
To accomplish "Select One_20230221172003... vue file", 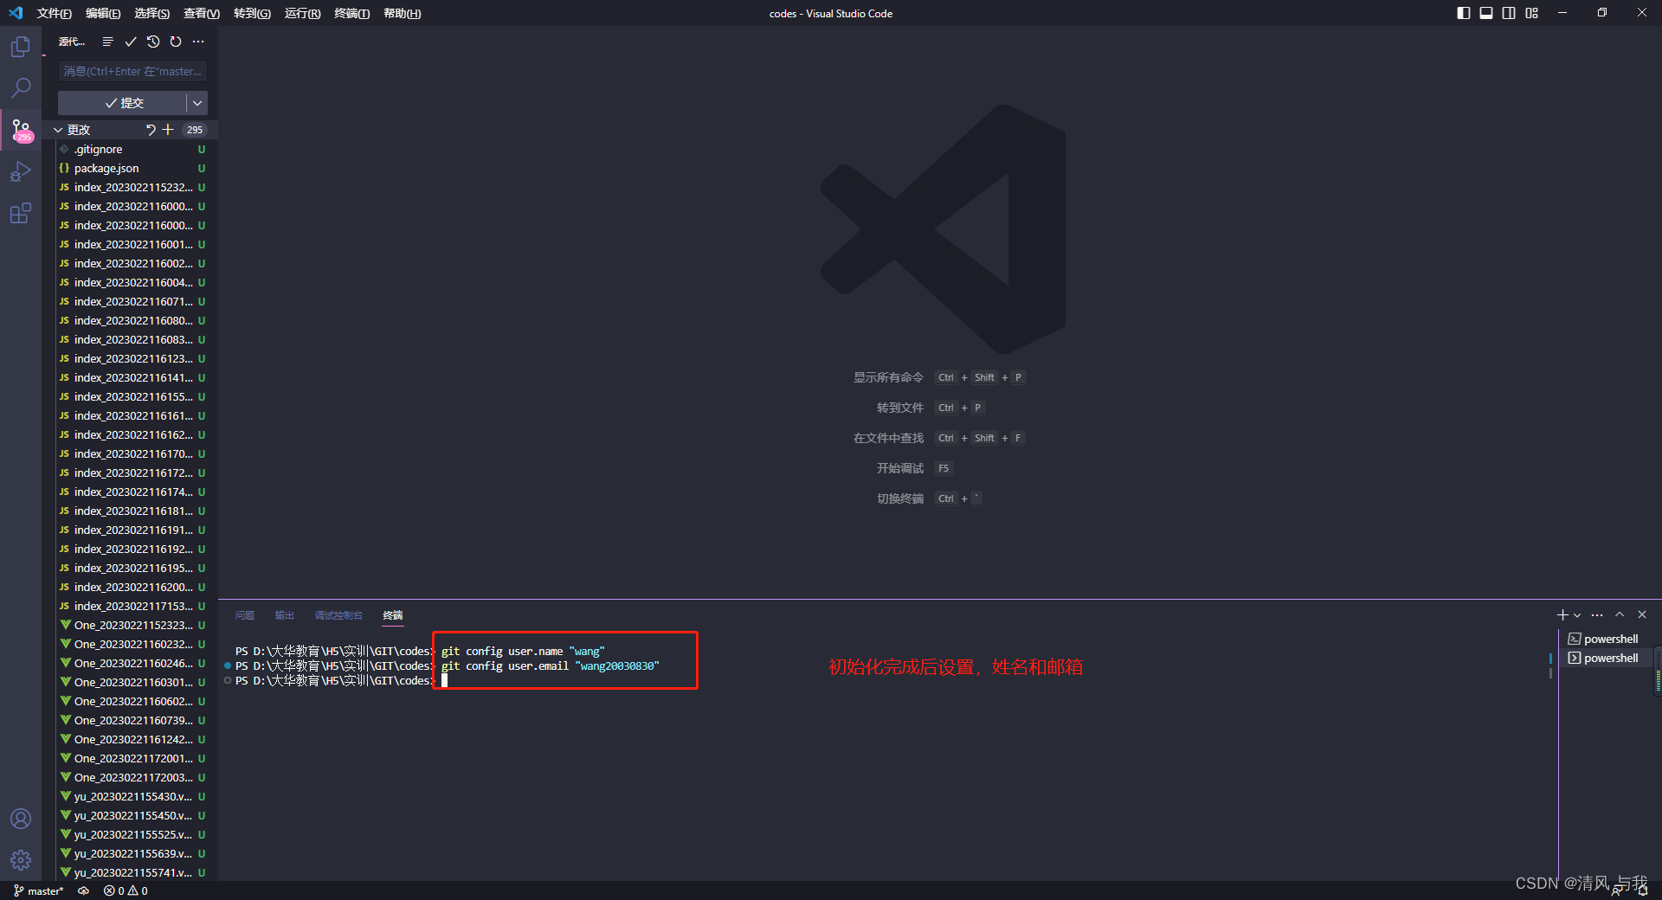I will [130, 777].
